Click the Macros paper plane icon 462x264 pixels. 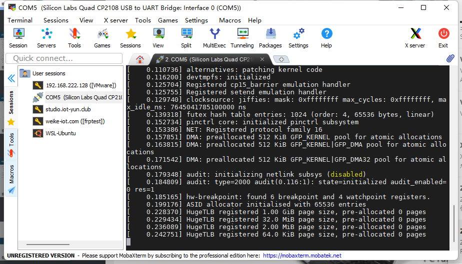11,191
